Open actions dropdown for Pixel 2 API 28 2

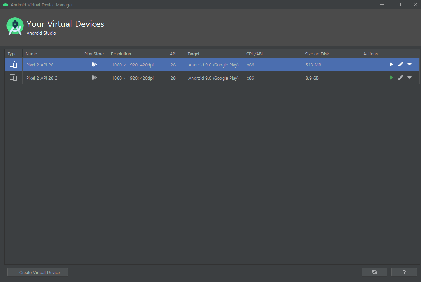click(x=410, y=78)
